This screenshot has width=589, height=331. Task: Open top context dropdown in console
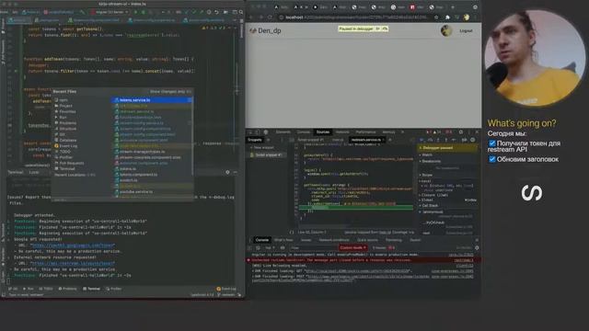tap(270, 247)
